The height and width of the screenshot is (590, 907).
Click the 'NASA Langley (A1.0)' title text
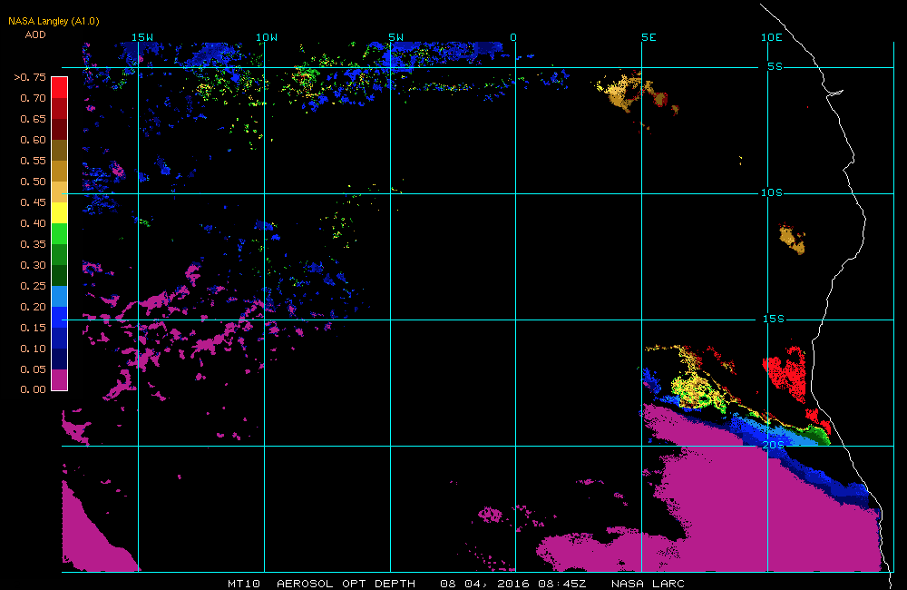pos(54,22)
